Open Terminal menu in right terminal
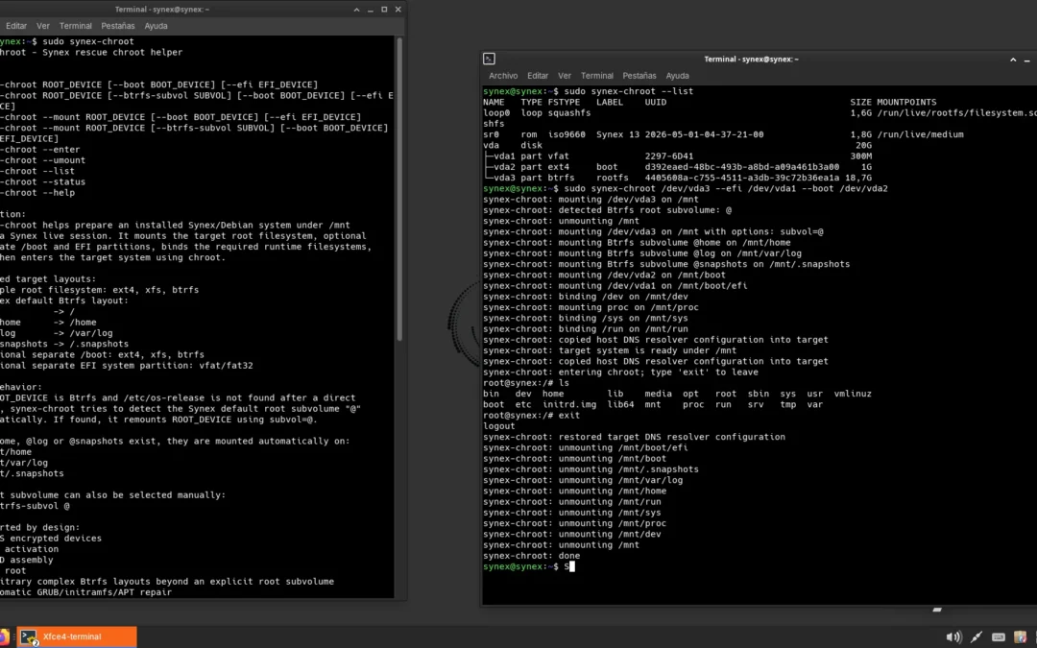1037x648 pixels. tap(596, 76)
